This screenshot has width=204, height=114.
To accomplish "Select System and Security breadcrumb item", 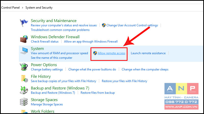I will coord(39,8).
